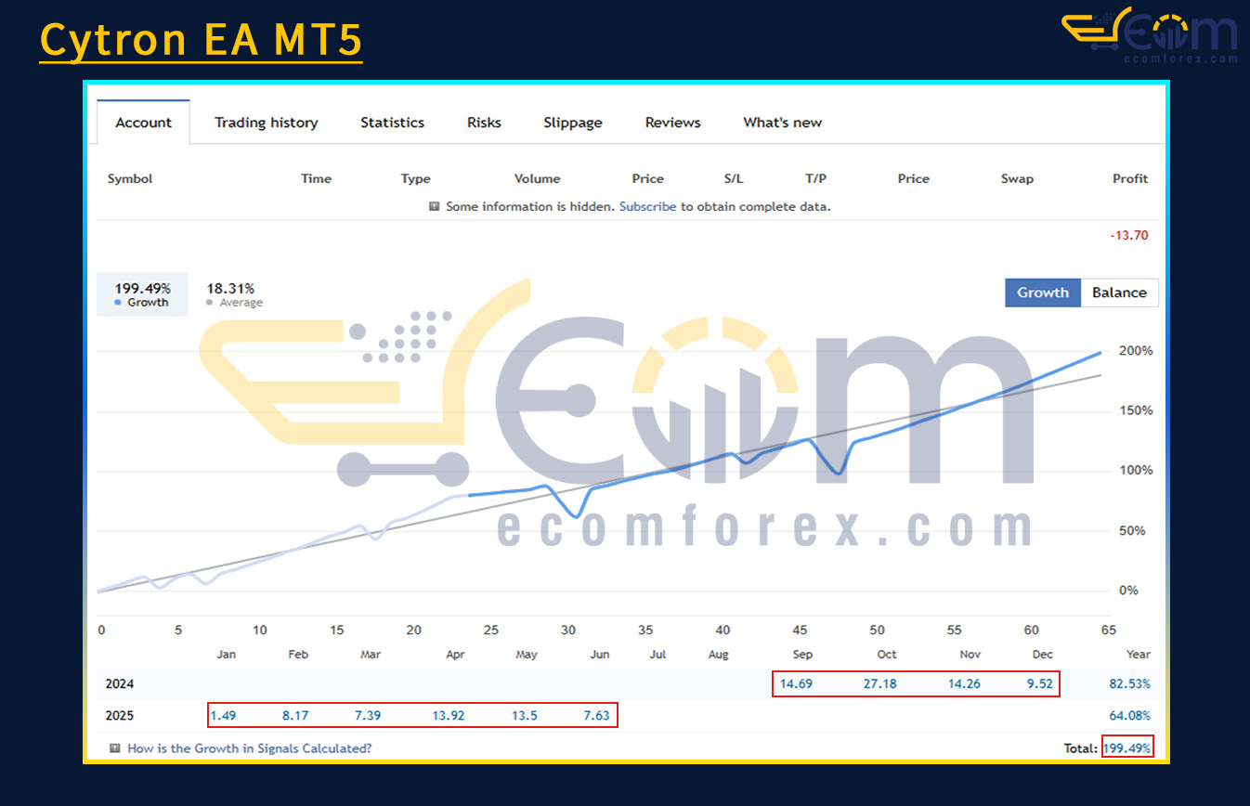Click June 2025 value 7.63
The image size is (1250, 806).
pyautogui.click(x=595, y=715)
